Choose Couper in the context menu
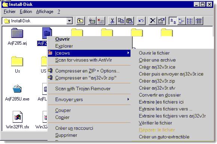 89,110
